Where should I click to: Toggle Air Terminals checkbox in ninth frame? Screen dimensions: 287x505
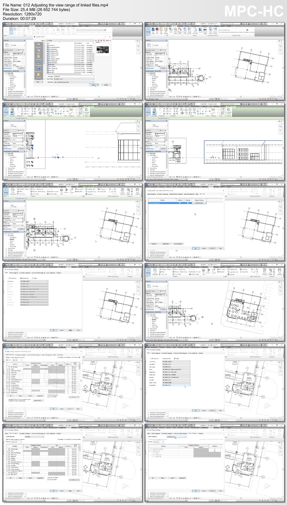9,367
